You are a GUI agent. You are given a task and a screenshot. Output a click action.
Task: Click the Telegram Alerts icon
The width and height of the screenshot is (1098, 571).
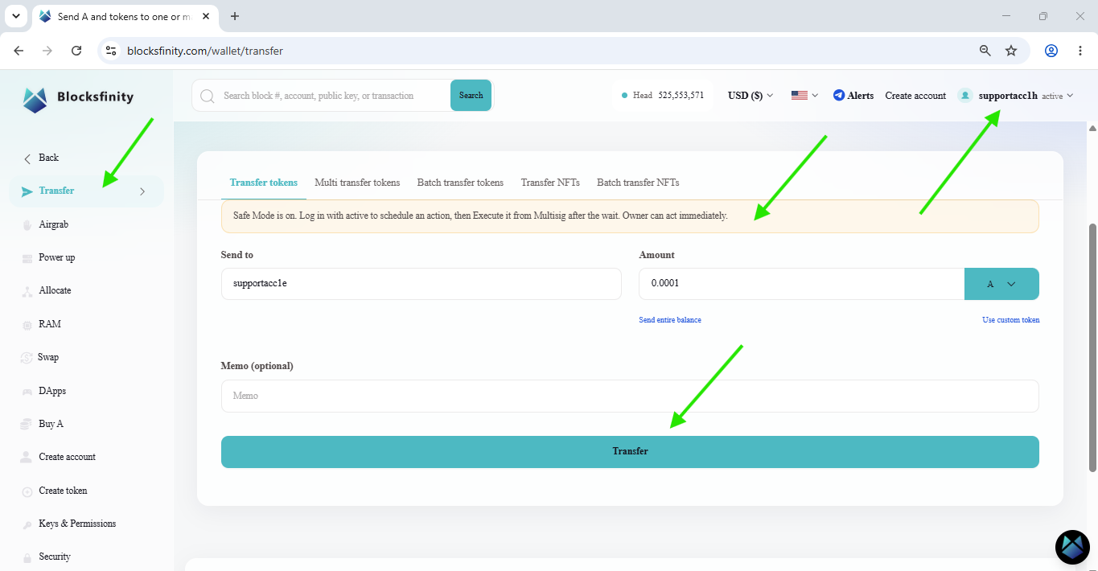coord(839,95)
